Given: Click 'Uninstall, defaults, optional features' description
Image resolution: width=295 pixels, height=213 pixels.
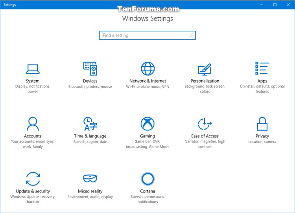Looking at the screenshot, I should (262, 89).
